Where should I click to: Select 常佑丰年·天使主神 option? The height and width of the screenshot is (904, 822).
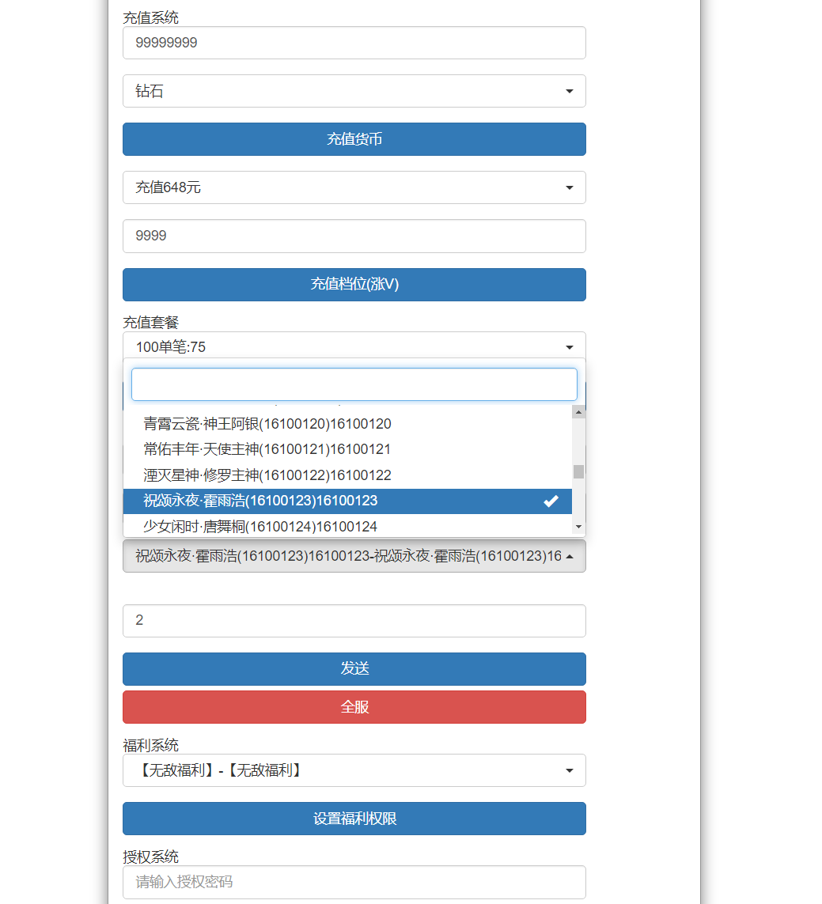tap(267, 449)
